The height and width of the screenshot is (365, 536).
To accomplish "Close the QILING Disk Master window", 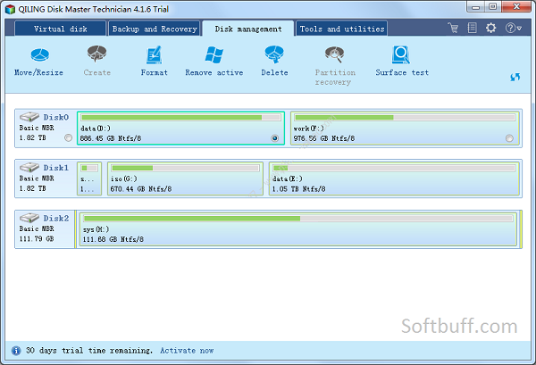I will coord(516,7).
